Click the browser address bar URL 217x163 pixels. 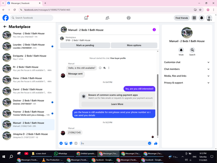coord(47,10)
